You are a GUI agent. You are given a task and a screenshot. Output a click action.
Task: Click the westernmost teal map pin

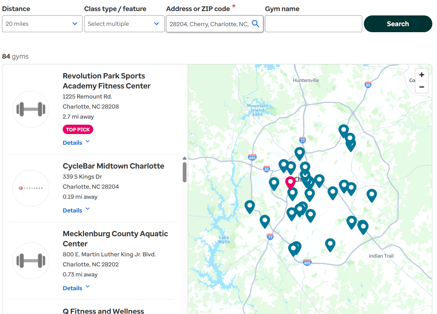tap(250, 206)
